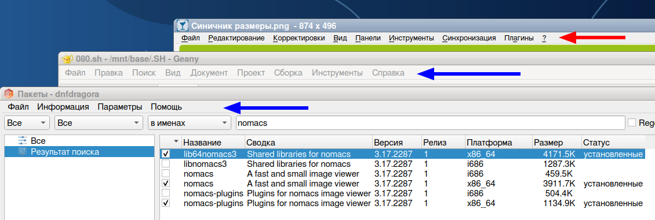Toggle the Regex checkbox beside search field
The height and width of the screenshot is (220, 655).
[x=632, y=122]
